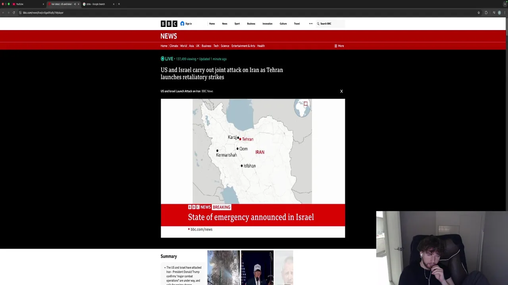Click the headline about joint attack on Iran

coord(222,74)
